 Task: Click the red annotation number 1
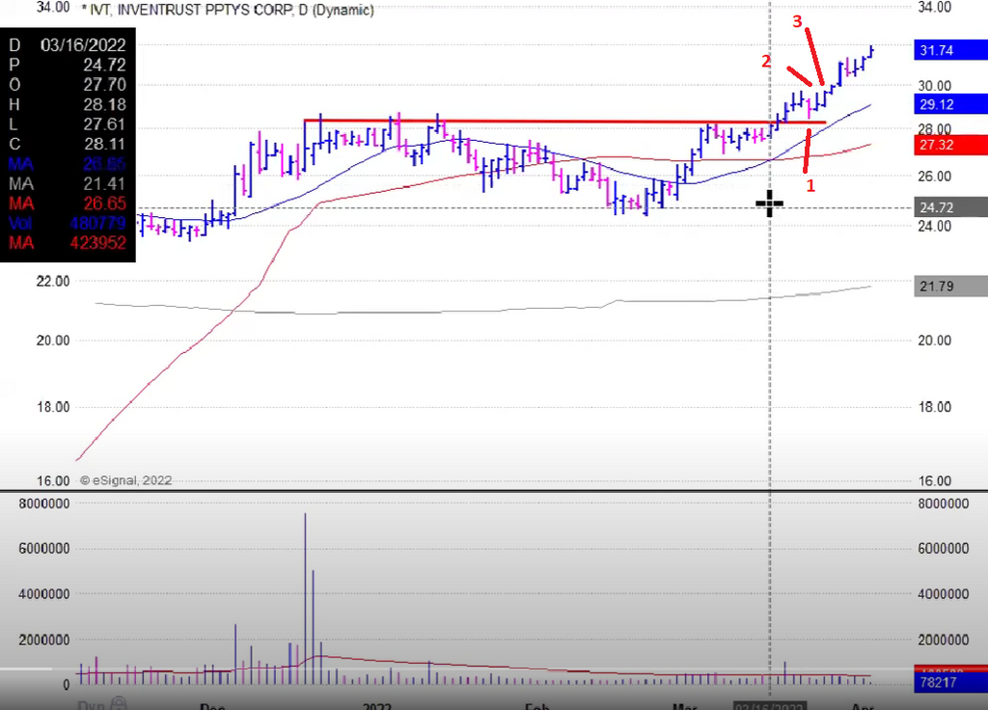point(810,185)
